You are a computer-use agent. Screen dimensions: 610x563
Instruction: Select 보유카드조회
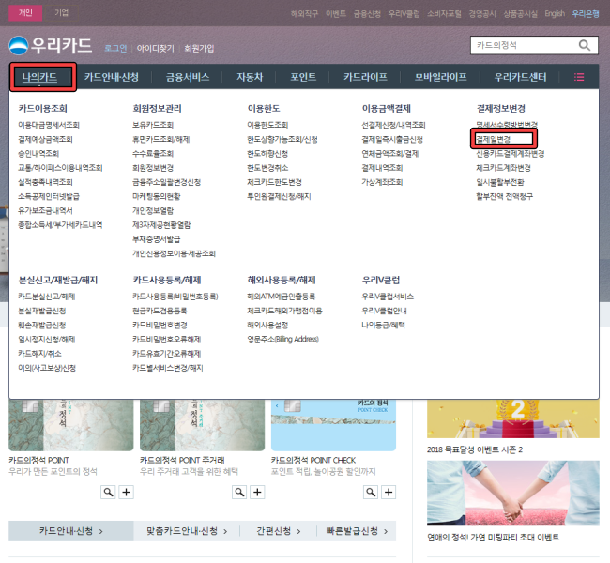[x=153, y=125]
